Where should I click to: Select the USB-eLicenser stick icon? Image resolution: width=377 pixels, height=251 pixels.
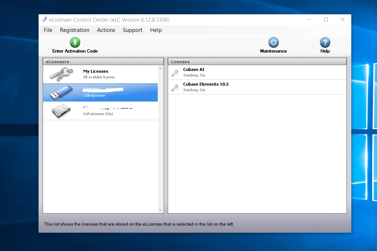pyautogui.click(x=61, y=93)
